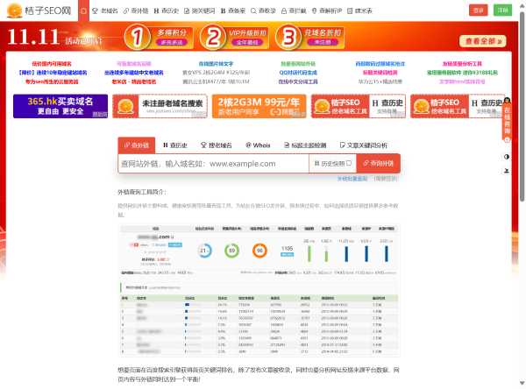Open 查备案 in the top navigation
The width and height of the screenshot is (526, 389).
(233, 11)
